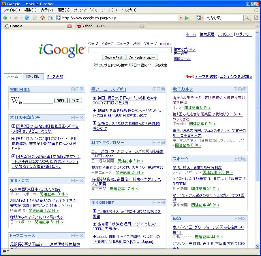Close the 科学・テクノロジー gadget
Viewport: 261px width, 256px height.
pos(163,143)
